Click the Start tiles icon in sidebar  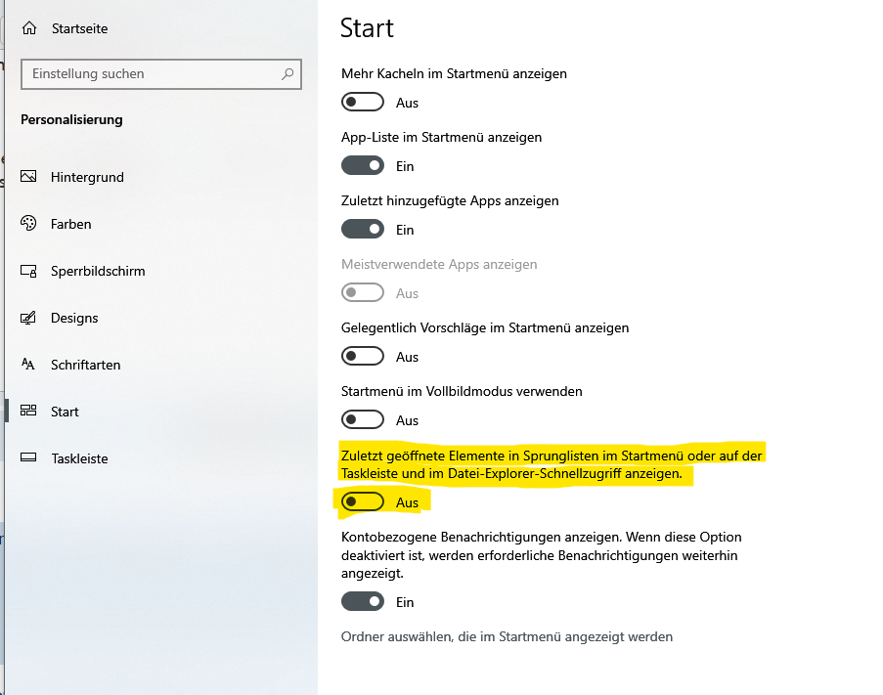pos(29,412)
